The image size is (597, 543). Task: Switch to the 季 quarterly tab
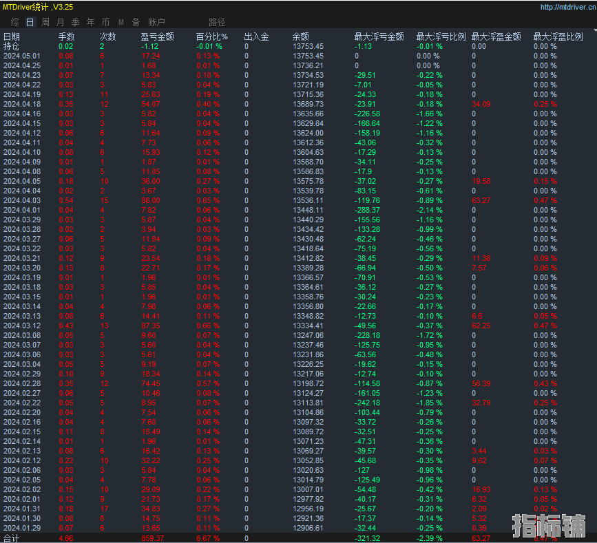tap(76, 22)
